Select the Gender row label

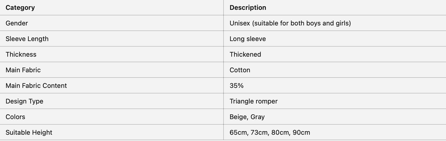click(x=17, y=23)
